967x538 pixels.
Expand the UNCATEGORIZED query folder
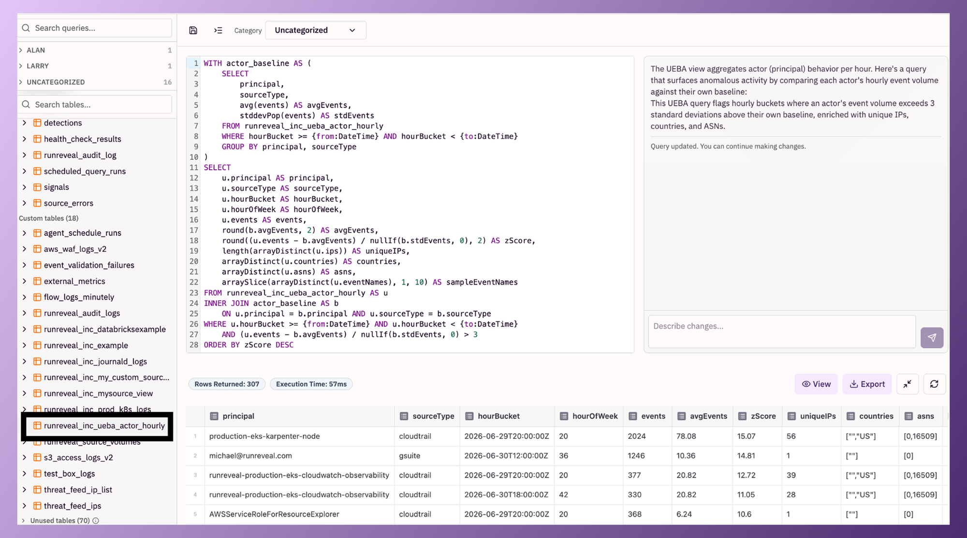pos(21,82)
